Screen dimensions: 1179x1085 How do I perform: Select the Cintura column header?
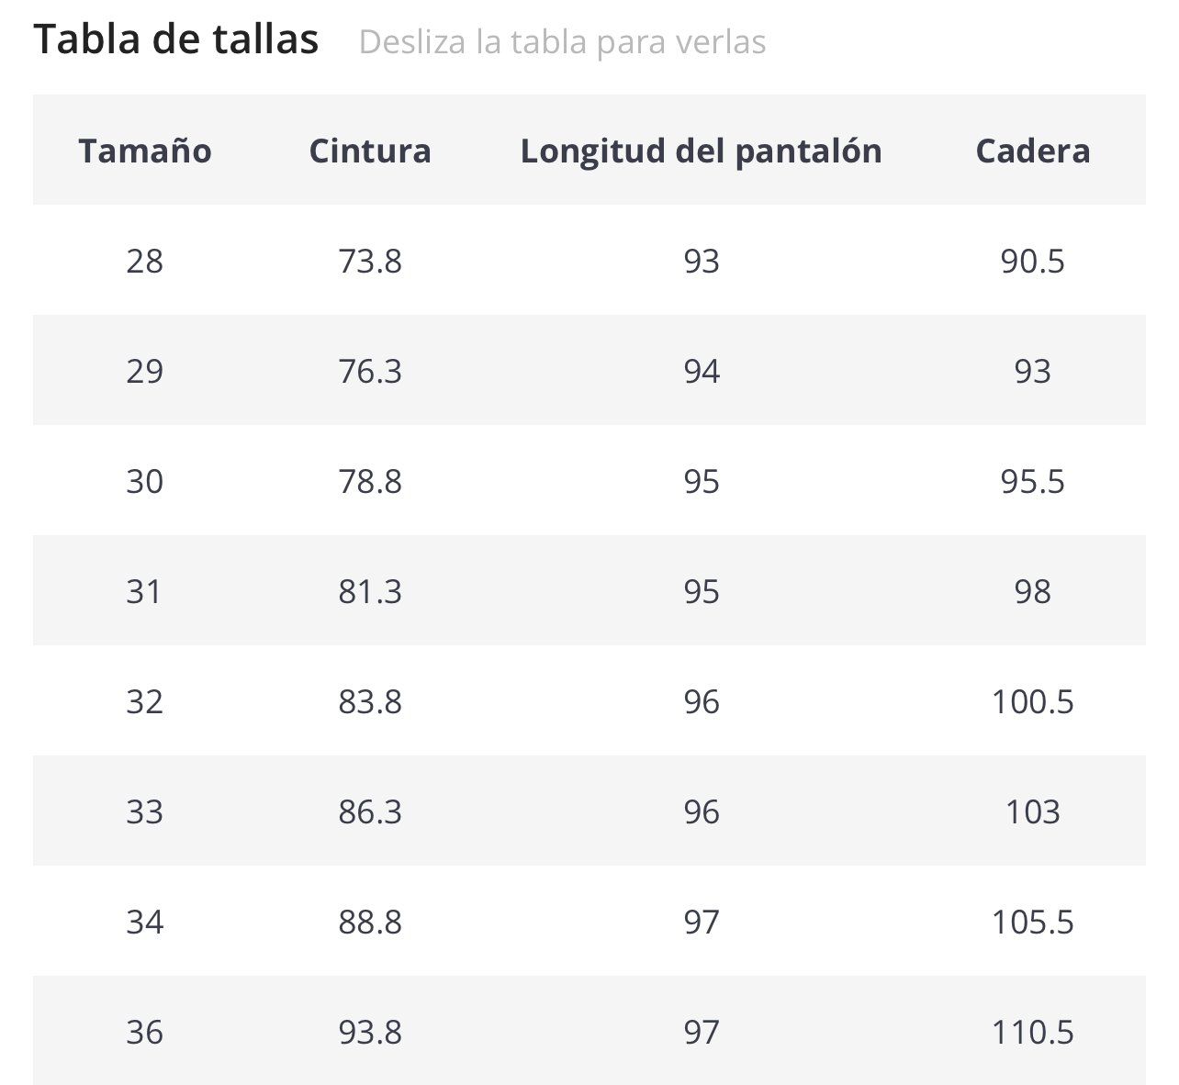point(370,151)
